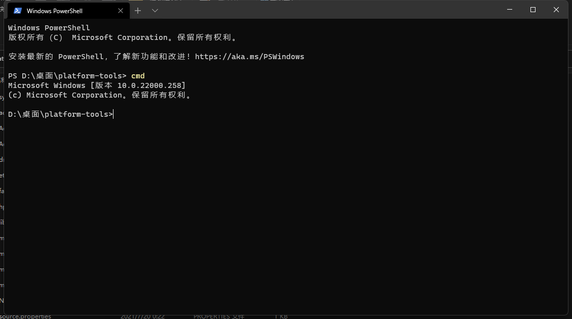The height and width of the screenshot is (319, 572).
Task: Open a new terminal tab
Action: coord(137,11)
